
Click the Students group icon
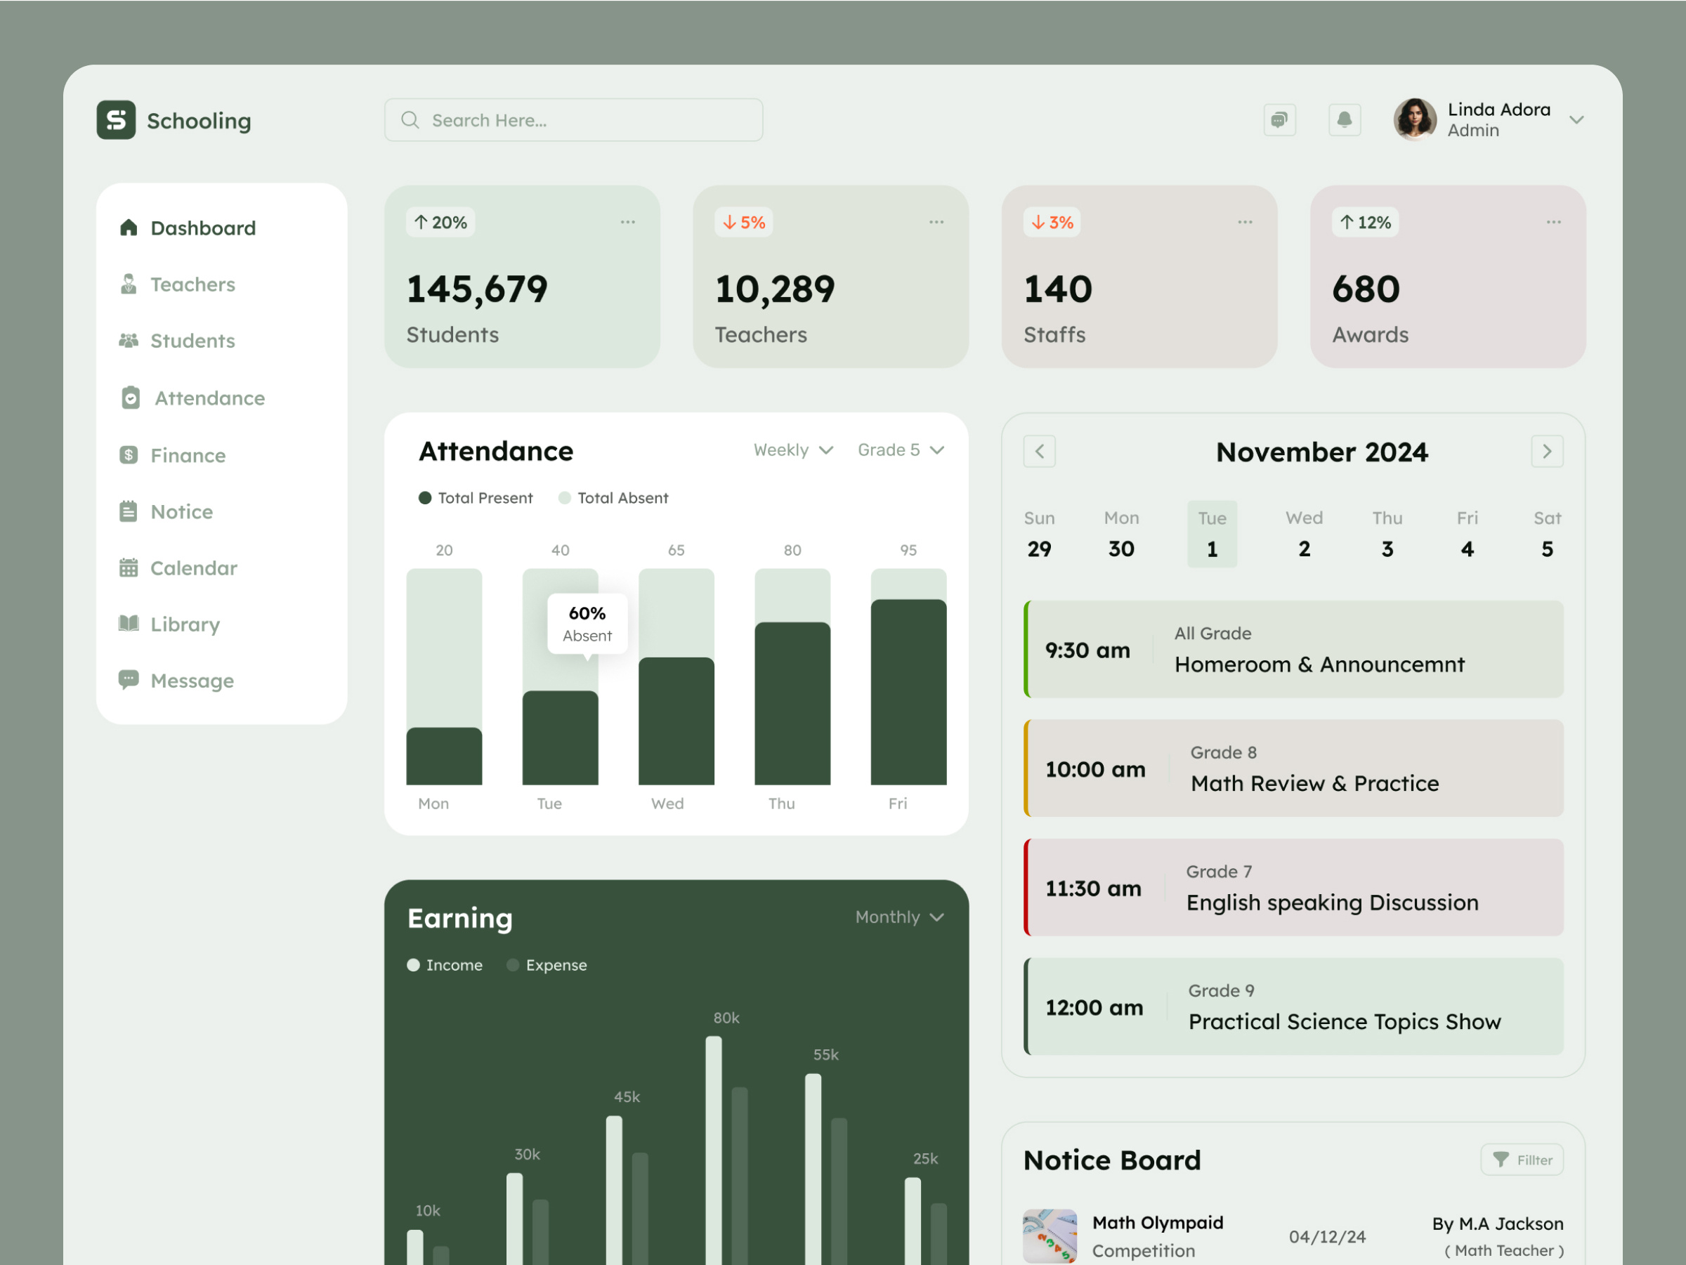129,341
